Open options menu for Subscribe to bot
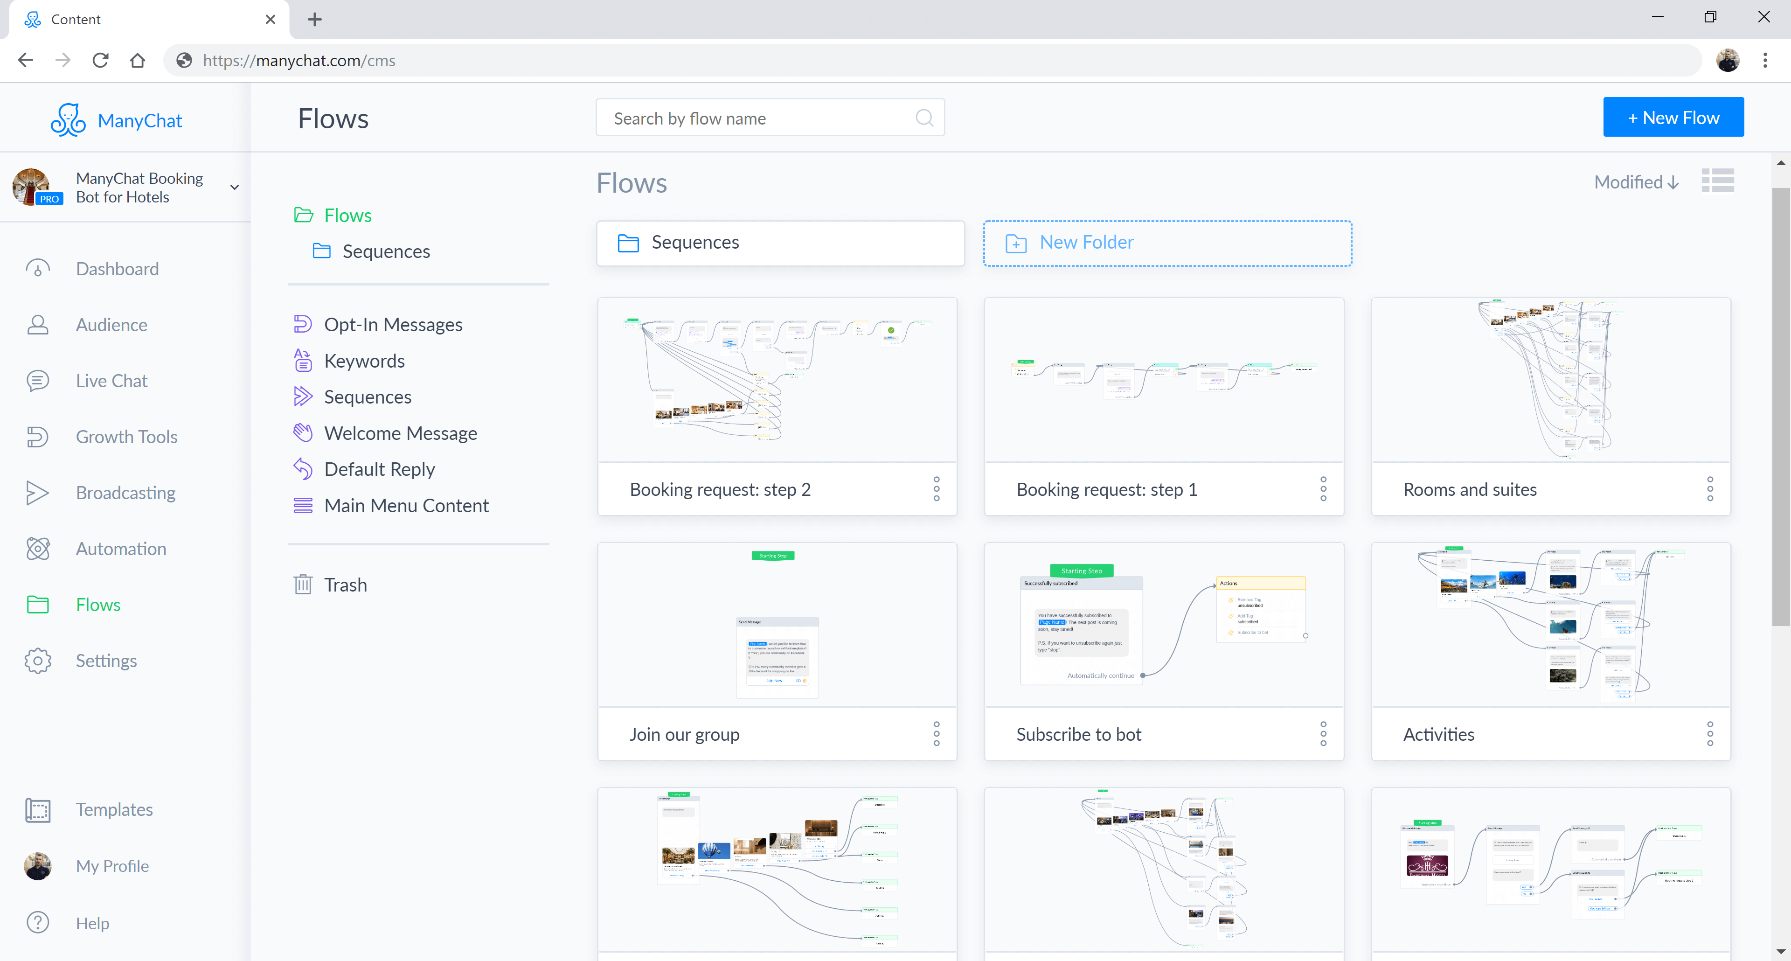The width and height of the screenshot is (1791, 961). [1322, 734]
